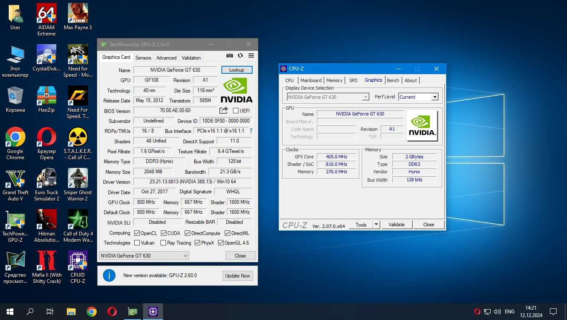Open the GPU-Z hamburger menu
The height and width of the screenshot is (320, 567).
[x=251, y=55]
